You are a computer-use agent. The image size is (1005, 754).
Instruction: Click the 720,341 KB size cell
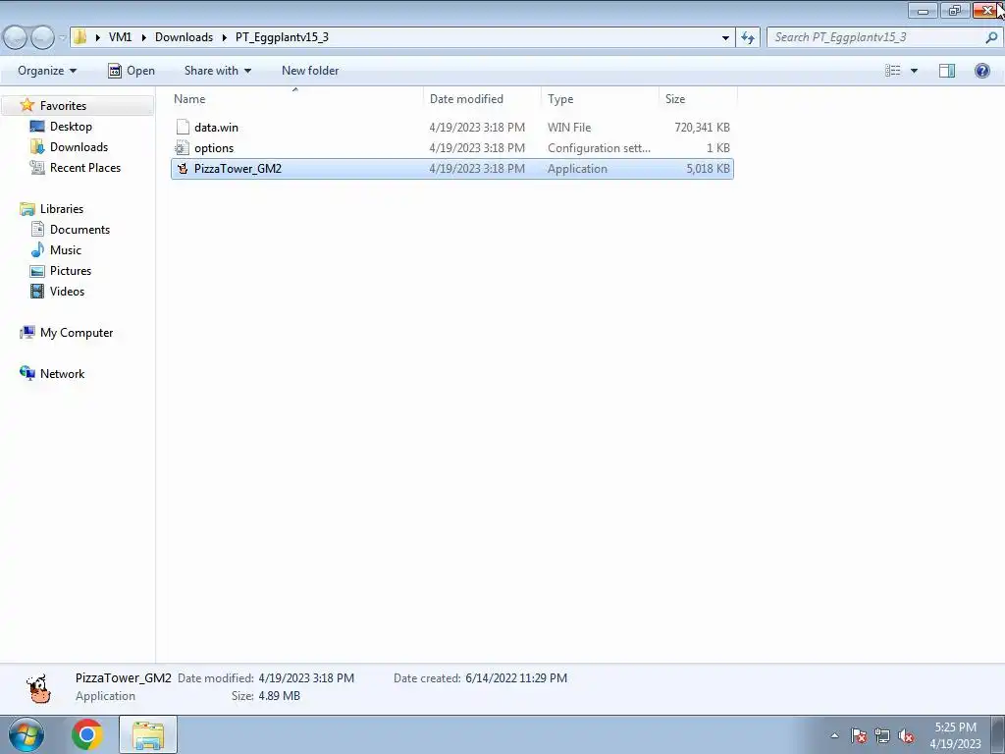coord(702,128)
